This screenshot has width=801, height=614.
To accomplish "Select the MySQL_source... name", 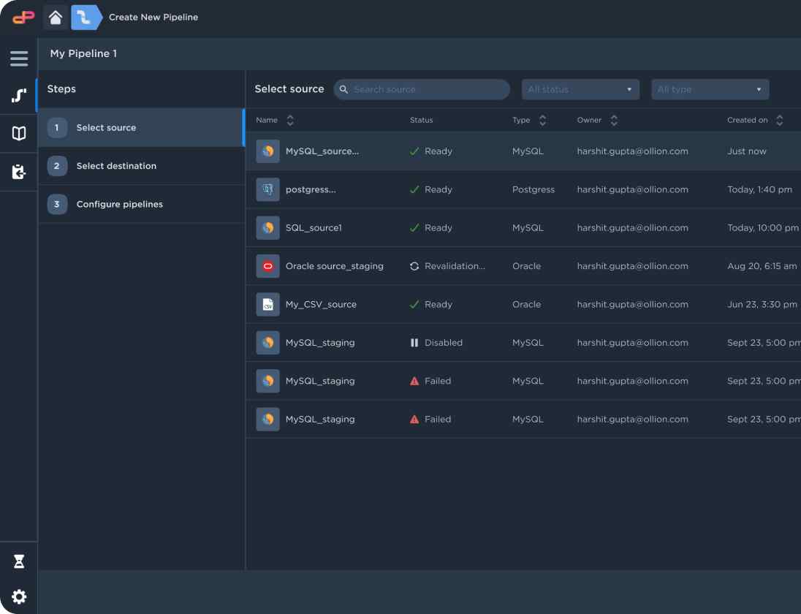I will tap(322, 151).
